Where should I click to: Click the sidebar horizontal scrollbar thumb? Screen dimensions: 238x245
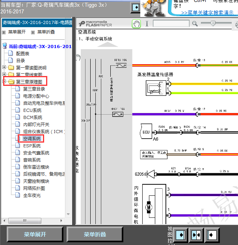[x=25, y=221]
